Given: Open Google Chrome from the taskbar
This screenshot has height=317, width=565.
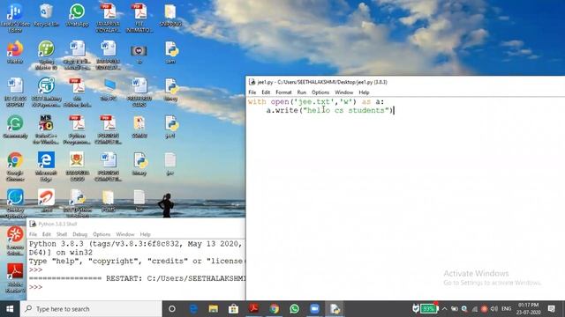Looking at the screenshot, I should 275,309.
